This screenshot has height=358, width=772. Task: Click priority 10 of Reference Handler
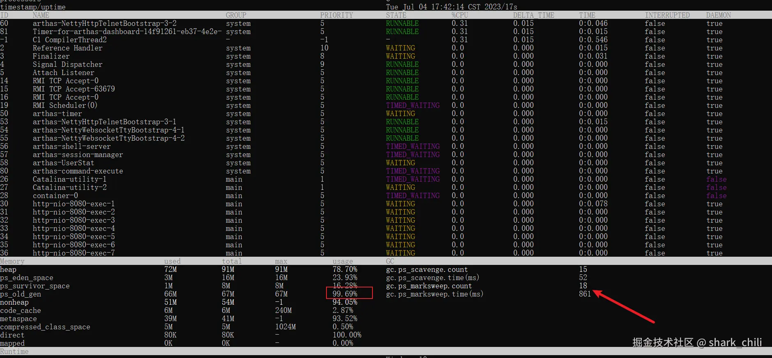coord(324,48)
